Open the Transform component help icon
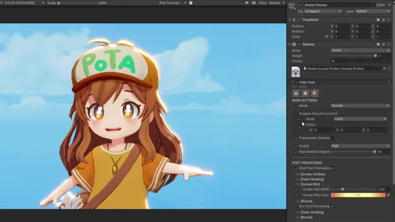This screenshot has height=222, width=395. tap(378, 20)
